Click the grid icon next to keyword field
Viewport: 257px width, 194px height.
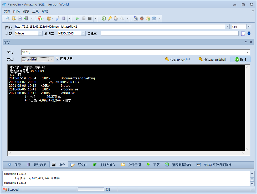coord(243,34)
